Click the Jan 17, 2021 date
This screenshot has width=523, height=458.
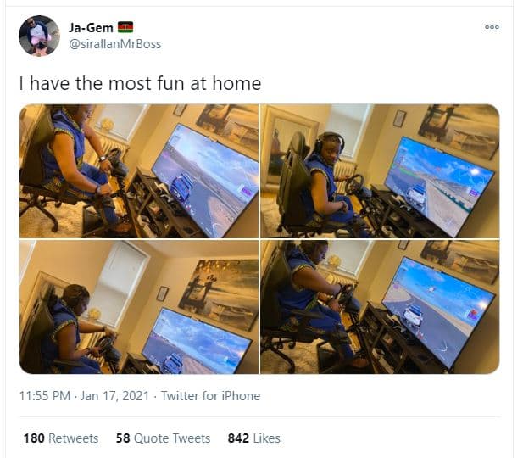[114, 396]
